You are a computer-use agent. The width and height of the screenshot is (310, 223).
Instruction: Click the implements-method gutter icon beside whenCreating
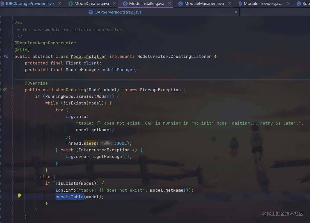click(5, 90)
